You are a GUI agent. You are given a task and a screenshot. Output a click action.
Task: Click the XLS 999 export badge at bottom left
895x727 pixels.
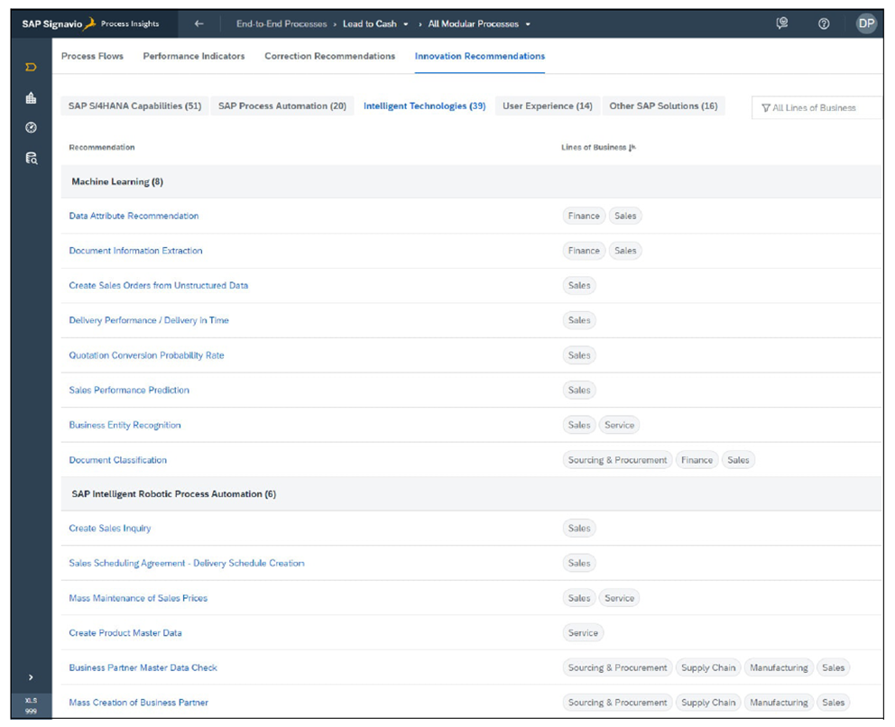31,704
